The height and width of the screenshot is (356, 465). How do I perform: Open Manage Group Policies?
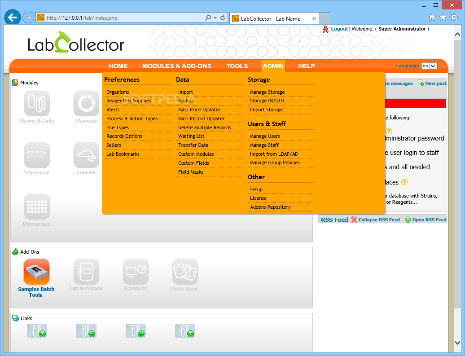(275, 163)
